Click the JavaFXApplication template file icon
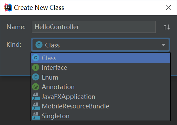Viewport: 177px width, 125px height. tap(36, 97)
